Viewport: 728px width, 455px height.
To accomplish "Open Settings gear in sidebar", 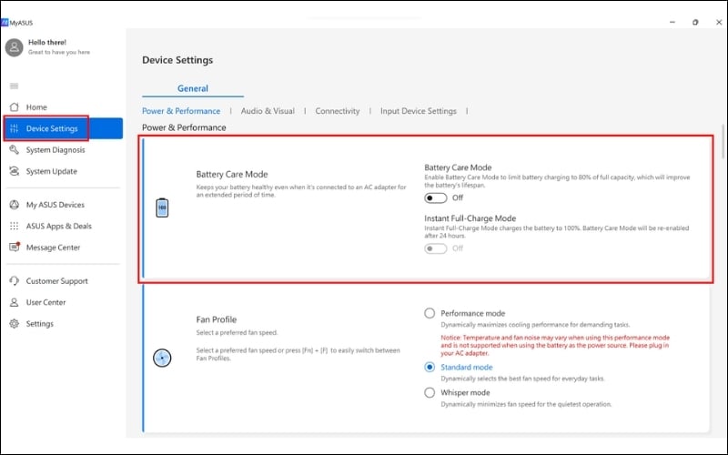I will (x=14, y=324).
